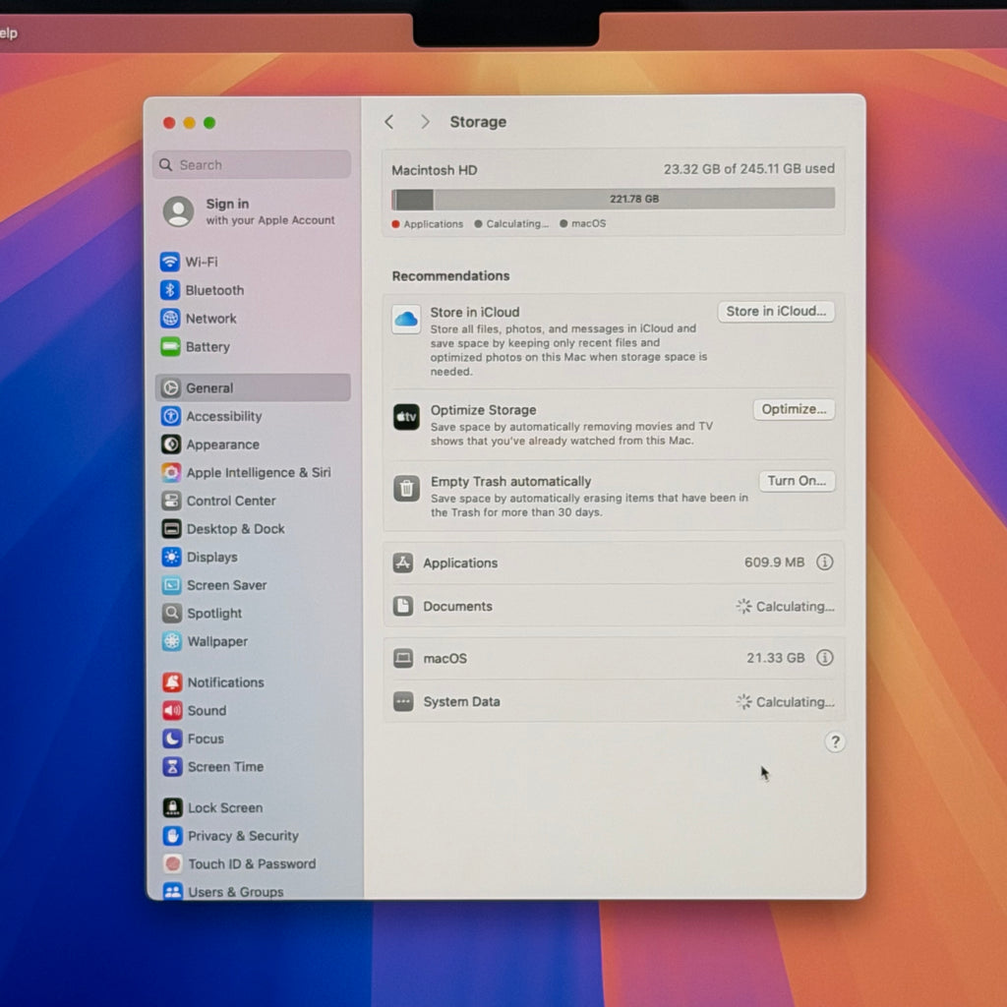Show info for Applications storage

tap(825, 563)
